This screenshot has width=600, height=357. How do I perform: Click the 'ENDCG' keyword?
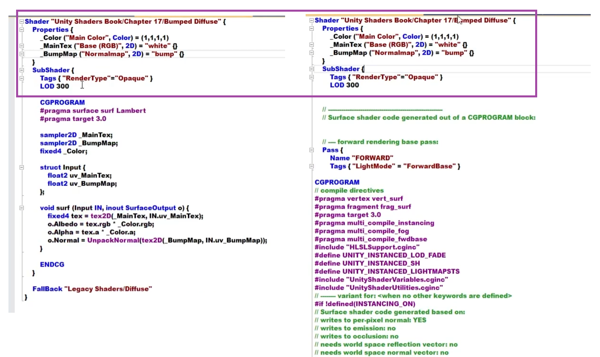point(52,264)
